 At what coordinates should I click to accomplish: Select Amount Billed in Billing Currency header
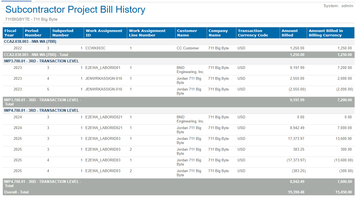point(326,33)
